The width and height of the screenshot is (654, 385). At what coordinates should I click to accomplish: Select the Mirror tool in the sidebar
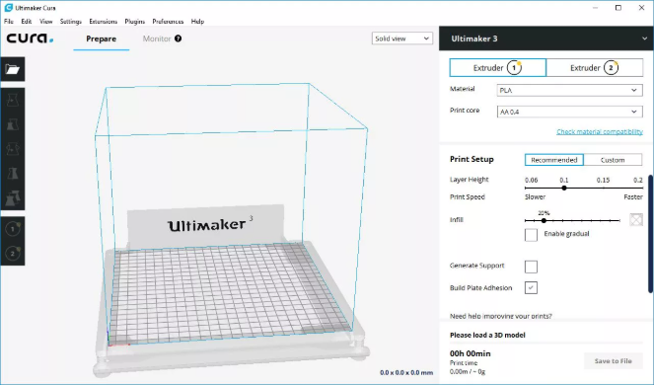[13, 174]
